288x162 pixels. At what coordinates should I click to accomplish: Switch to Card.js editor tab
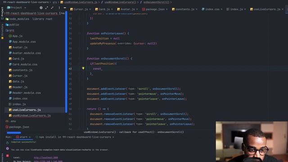(x=104, y=9)
